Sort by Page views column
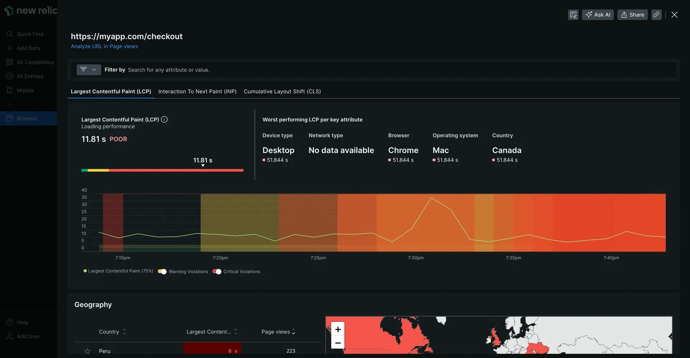Screen dimensions: 690x358 (x=278, y=332)
